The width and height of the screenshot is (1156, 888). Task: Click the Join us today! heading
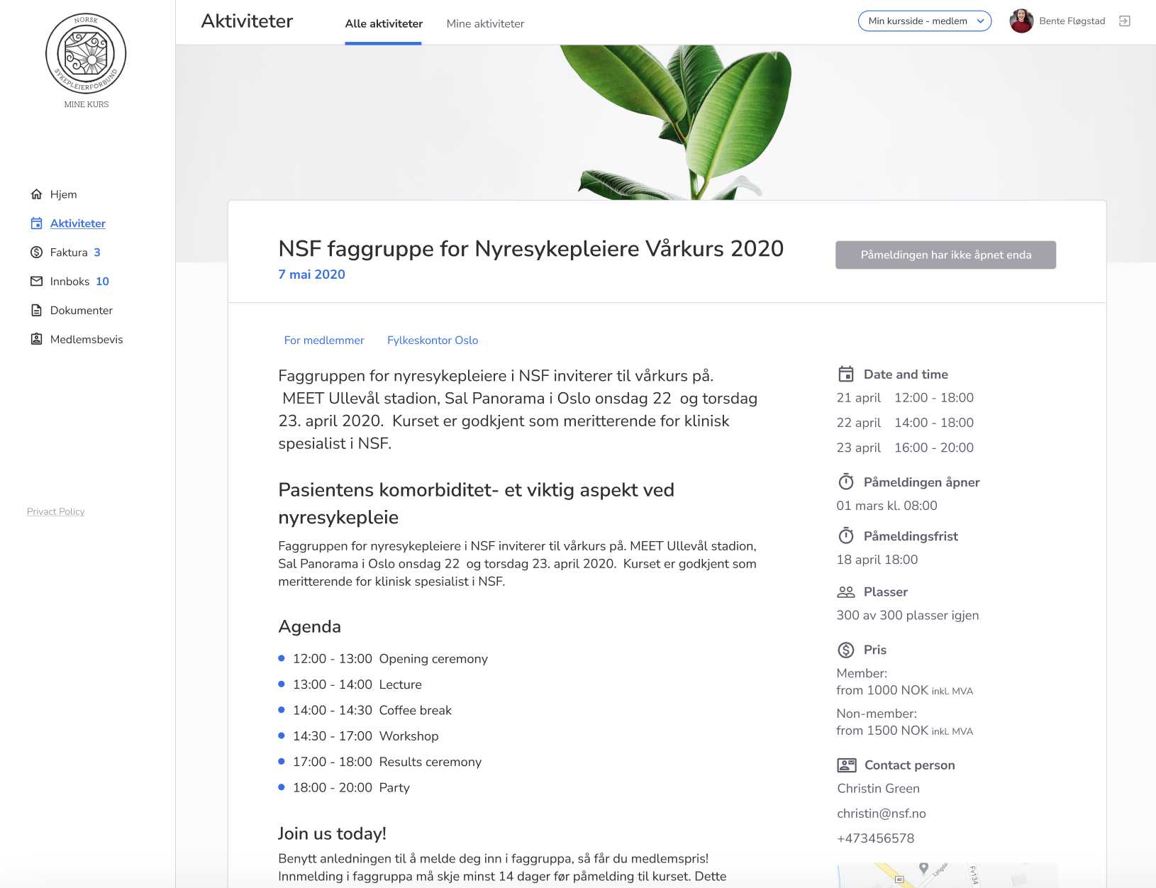click(333, 833)
